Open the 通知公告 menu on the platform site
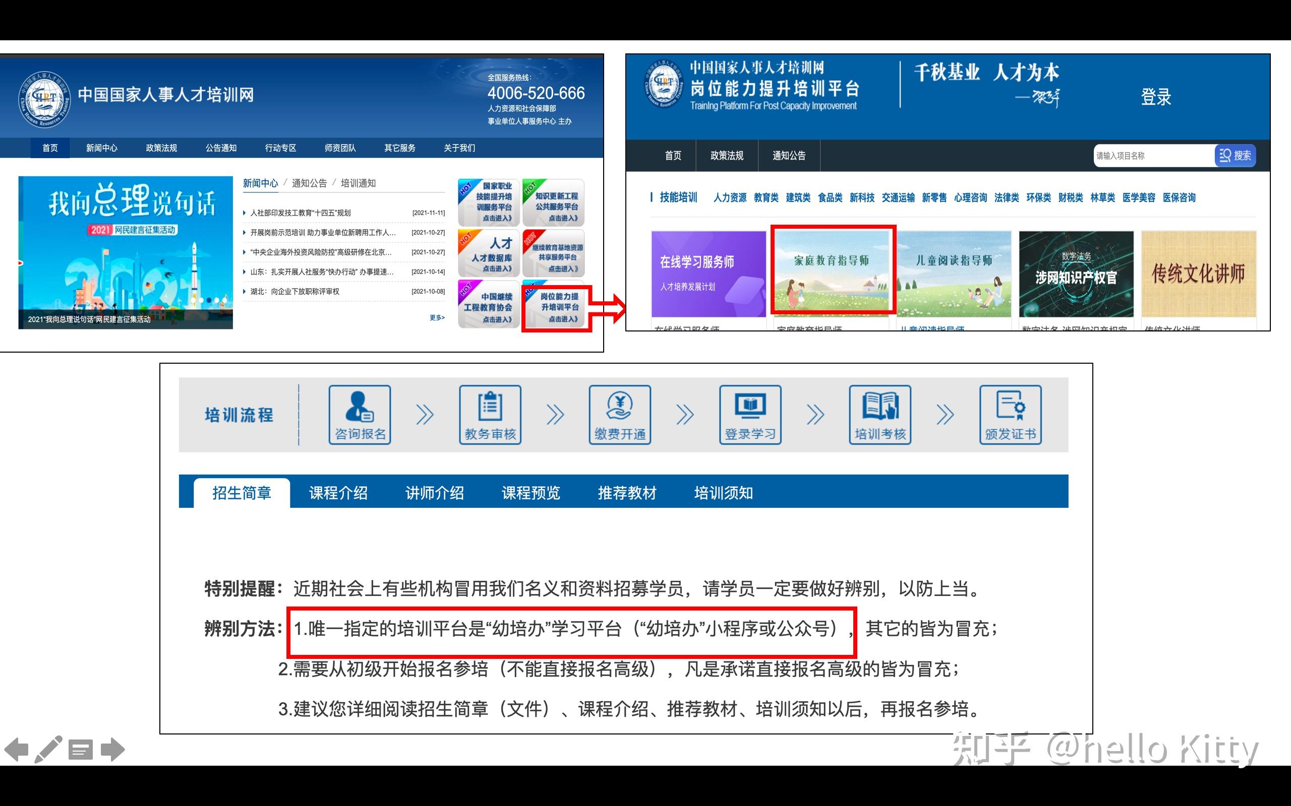Image resolution: width=1291 pixels, height=806 pixels. click(x=789, y=155)
